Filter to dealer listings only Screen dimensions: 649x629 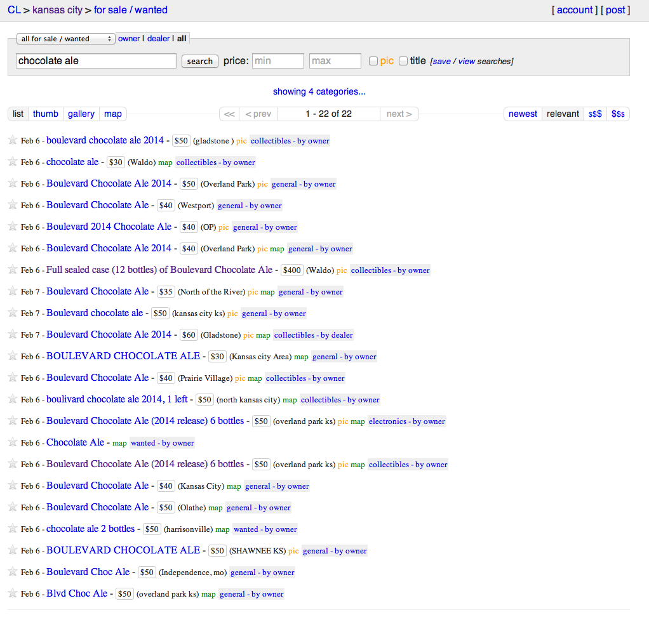[159, 39]
